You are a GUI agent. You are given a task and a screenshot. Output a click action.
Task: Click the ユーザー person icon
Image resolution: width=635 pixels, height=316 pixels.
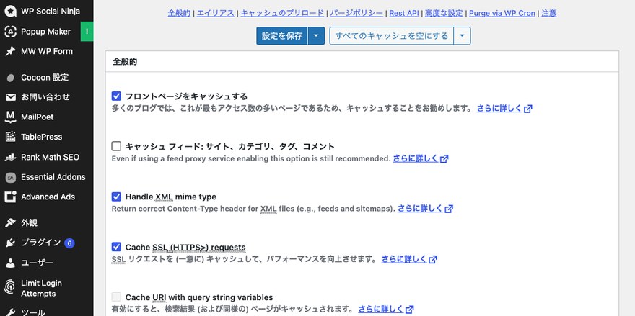pos(11,263)
